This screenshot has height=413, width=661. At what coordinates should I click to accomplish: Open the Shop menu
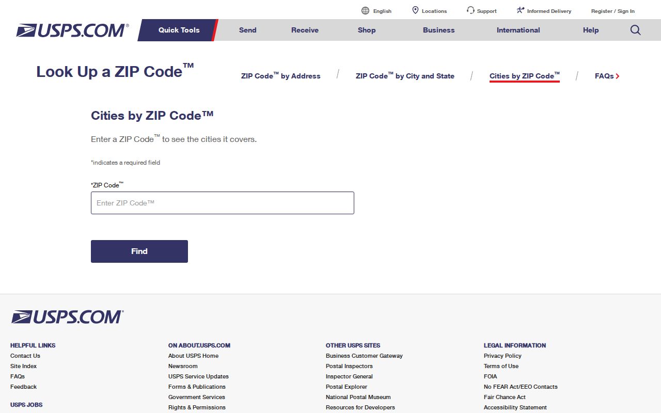click(x=367, y=30)
